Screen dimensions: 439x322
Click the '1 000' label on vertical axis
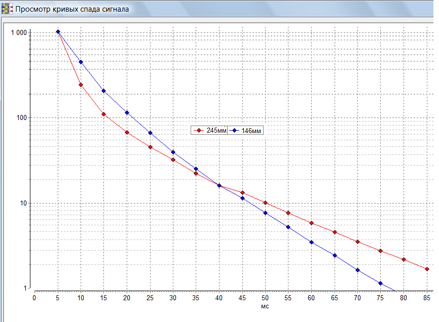(x=19, y=33)
